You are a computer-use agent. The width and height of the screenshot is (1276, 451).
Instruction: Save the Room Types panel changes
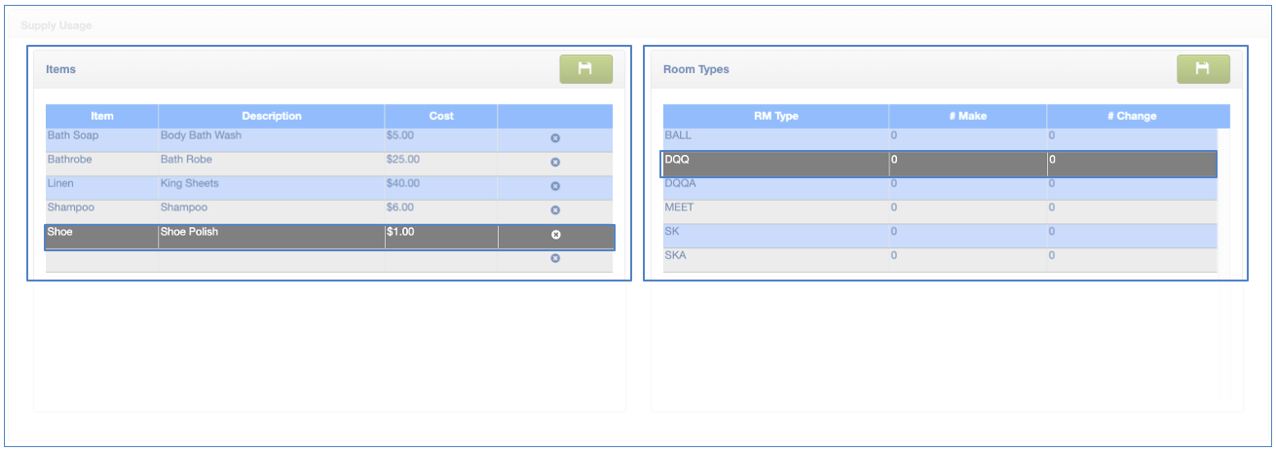pos(1203,69)
